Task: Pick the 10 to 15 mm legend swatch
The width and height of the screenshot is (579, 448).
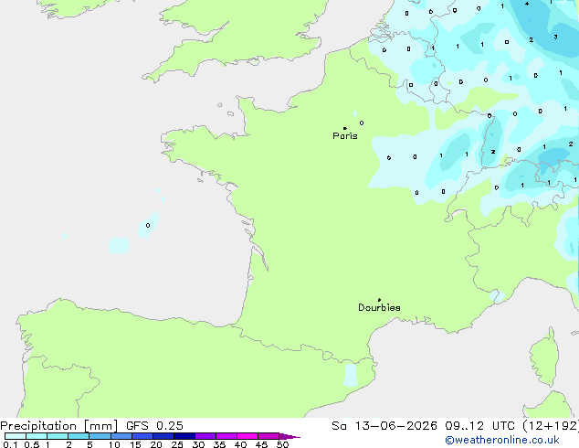Action: click(x=121, y=436)
